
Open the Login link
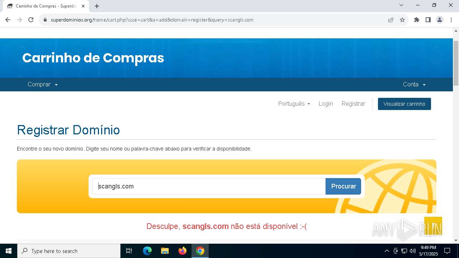point(326,104)
